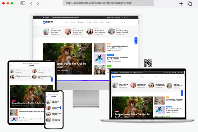
Task: Open a new tab with the plus icon
Action: click(181, 4)
